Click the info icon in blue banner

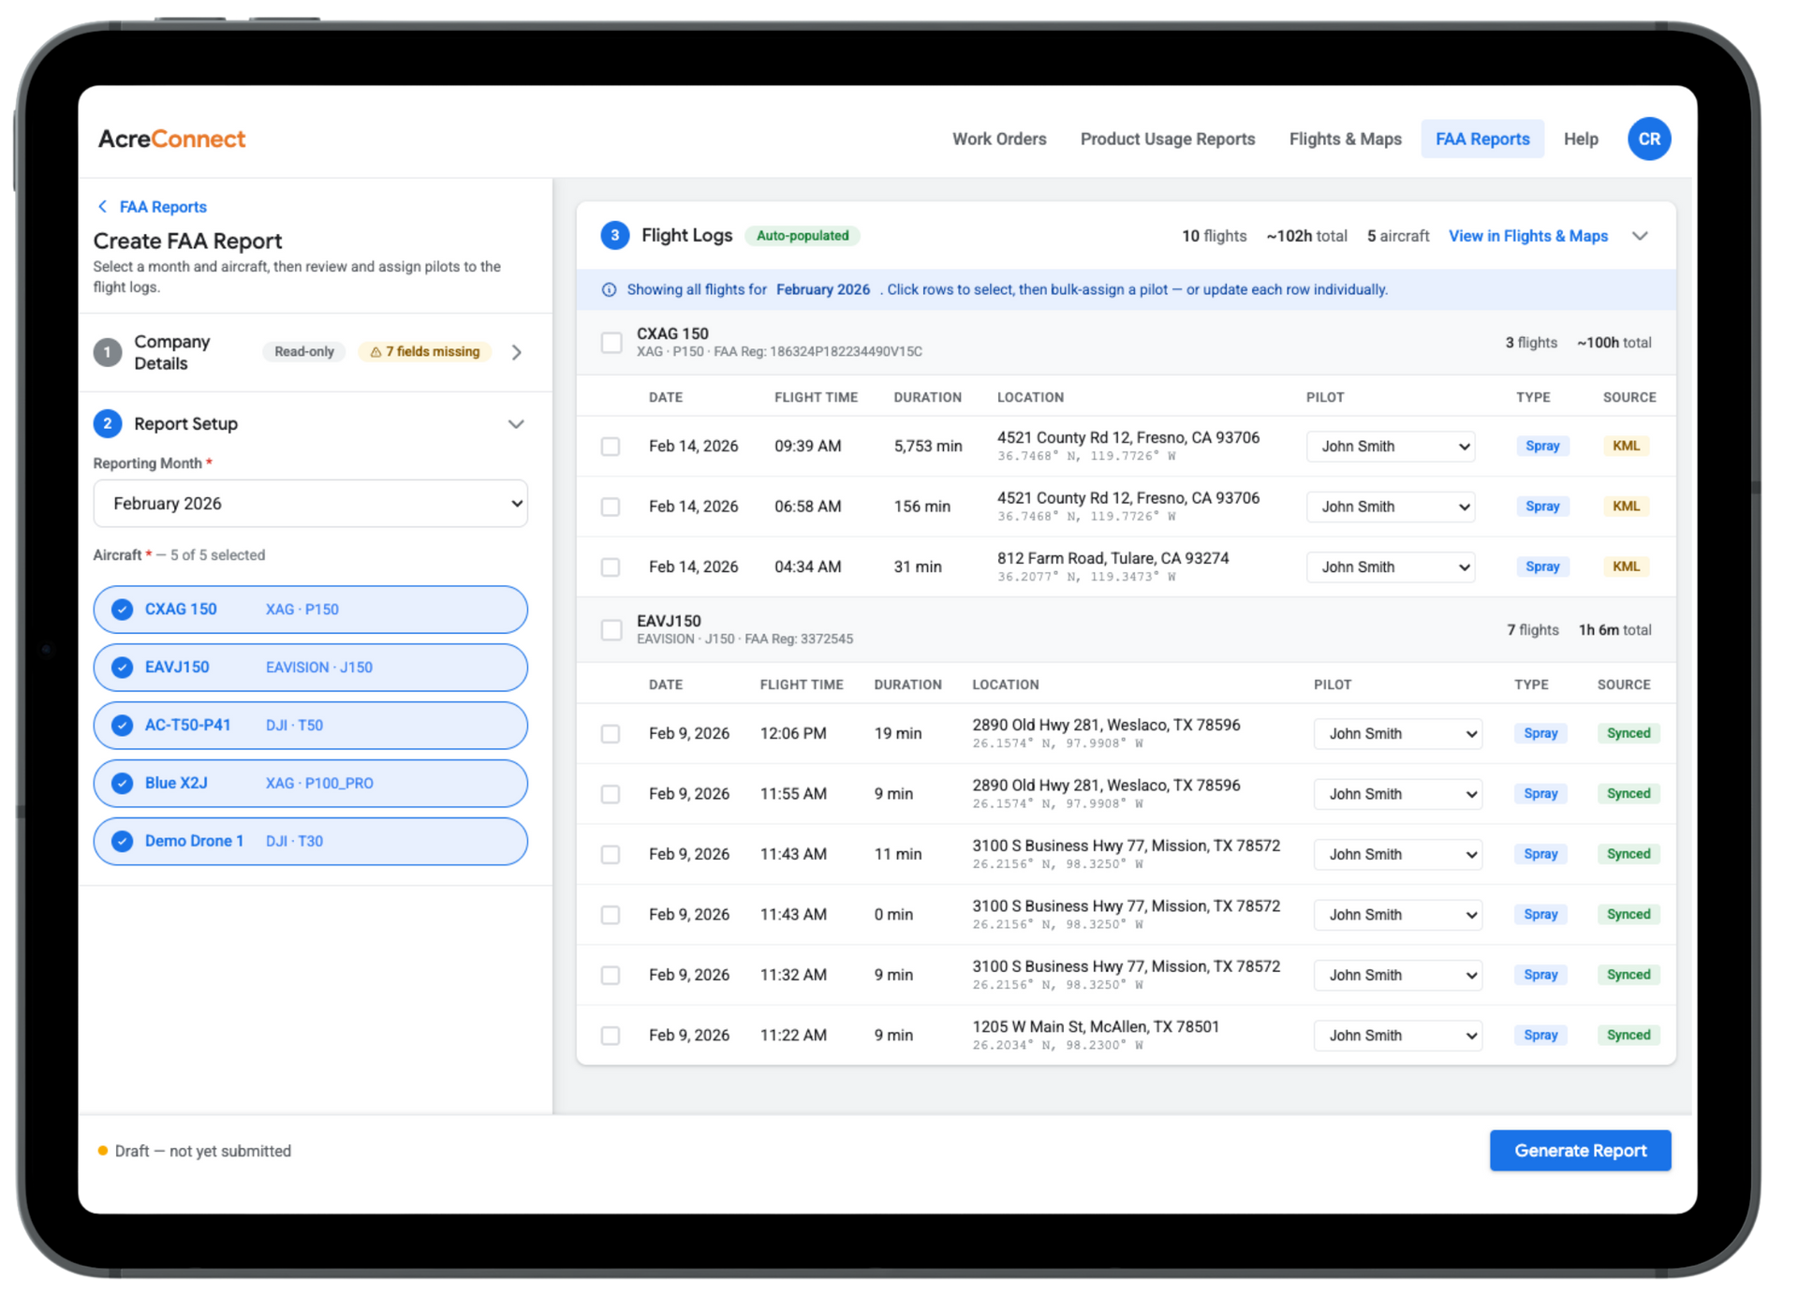point(609,290)
